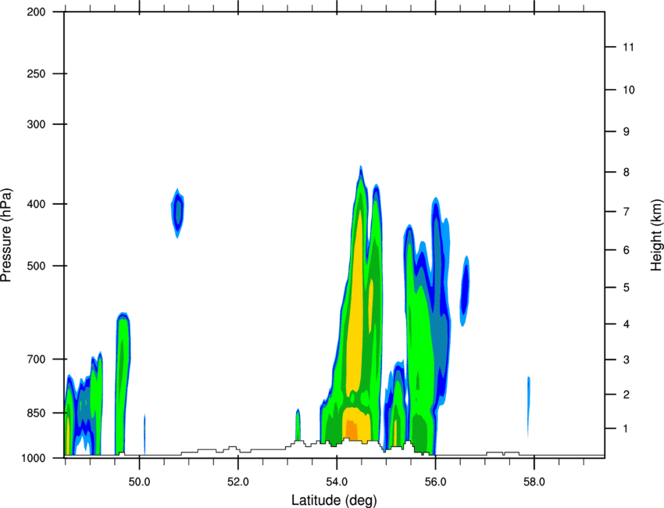664x508 pixels.
Task: Click the 54.0 latitude tick label
Action: pos(337,482)
